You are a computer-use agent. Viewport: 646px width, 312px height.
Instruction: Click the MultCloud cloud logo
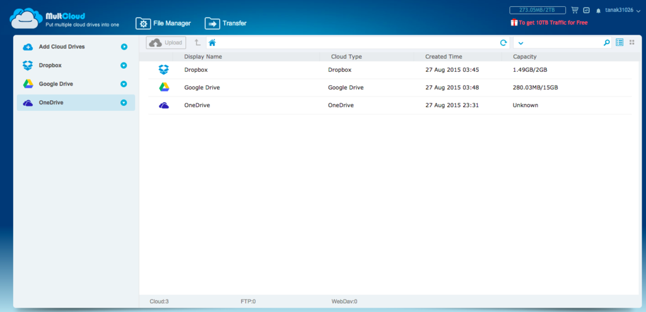[26, 18]
